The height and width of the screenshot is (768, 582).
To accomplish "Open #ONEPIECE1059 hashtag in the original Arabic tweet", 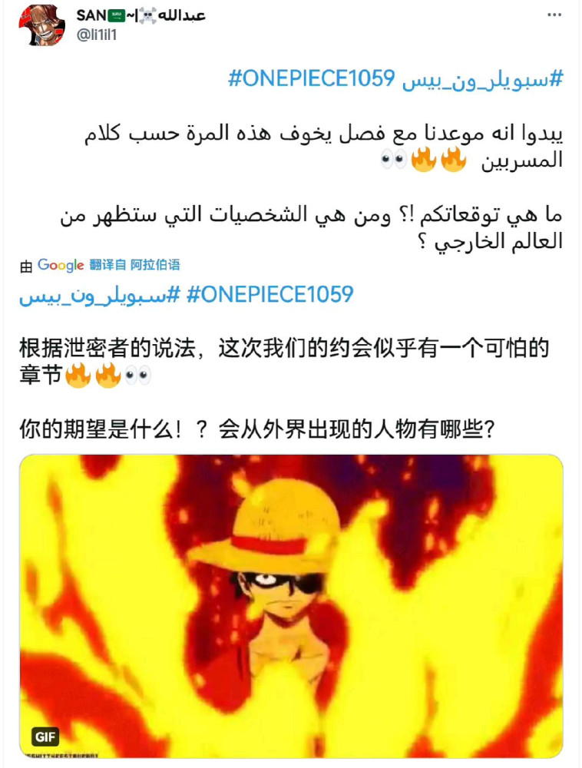I will click(311, 78).
